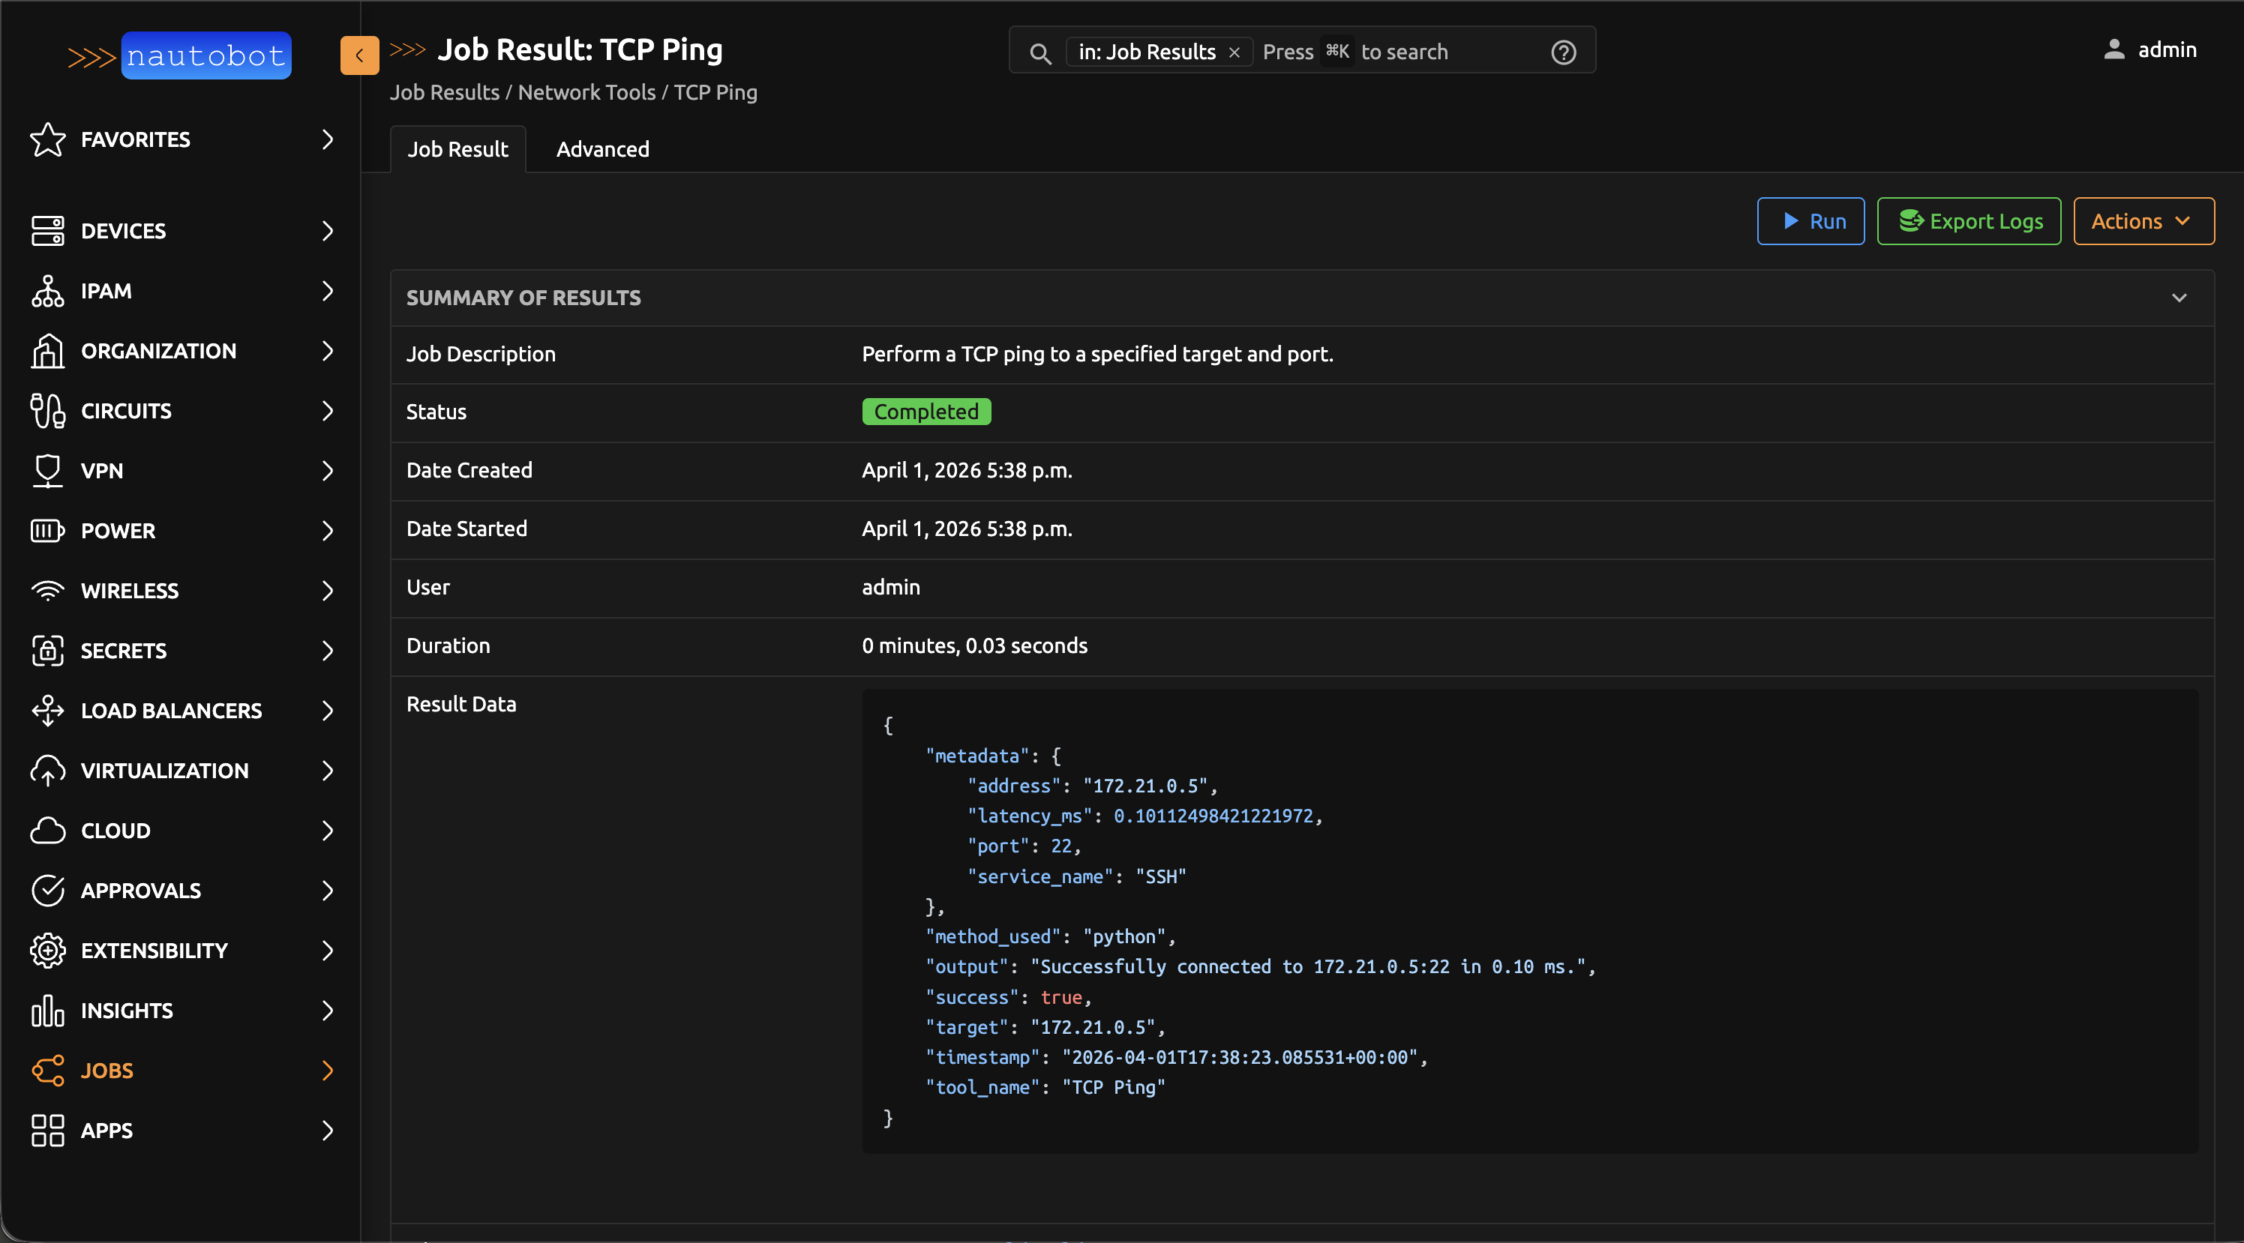The height and width of the screenshot is (1243, 2244).
Task: Click the Extensibility gear icon
Action: click(x=47, y=951)
